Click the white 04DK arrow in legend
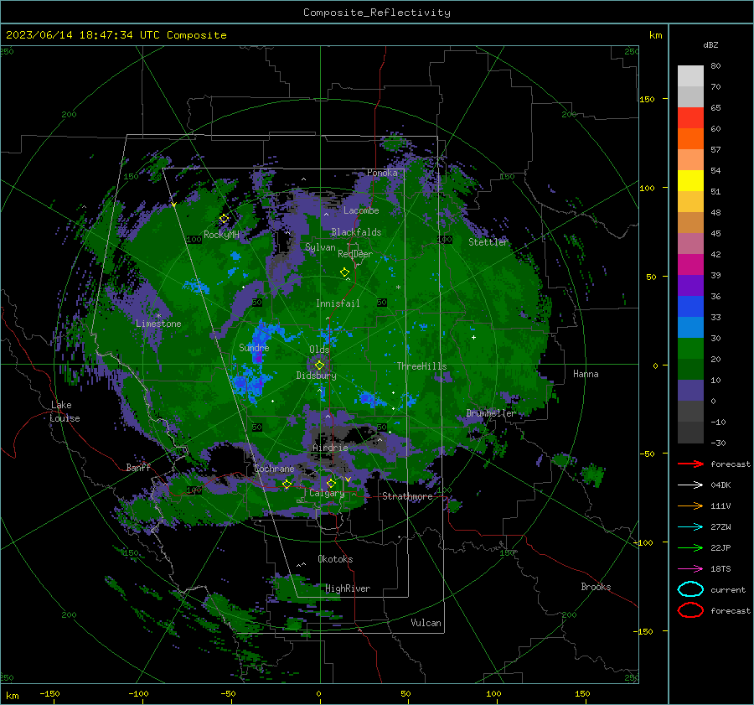The height and width of the screenshot is (705, 754). coord(690,485)
